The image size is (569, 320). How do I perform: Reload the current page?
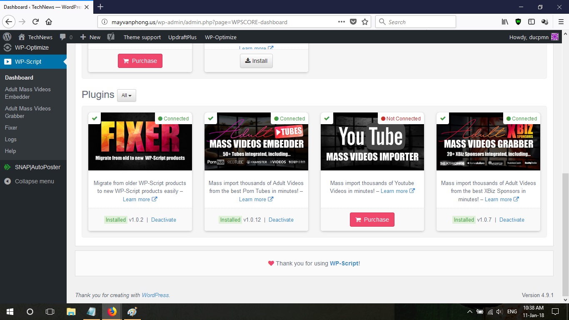[35, 22]
